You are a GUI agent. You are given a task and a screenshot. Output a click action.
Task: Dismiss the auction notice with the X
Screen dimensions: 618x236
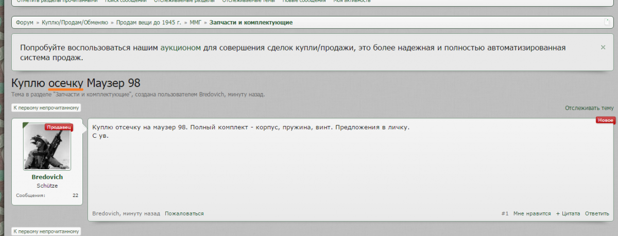pyautogui.click(x=603, y=47)
